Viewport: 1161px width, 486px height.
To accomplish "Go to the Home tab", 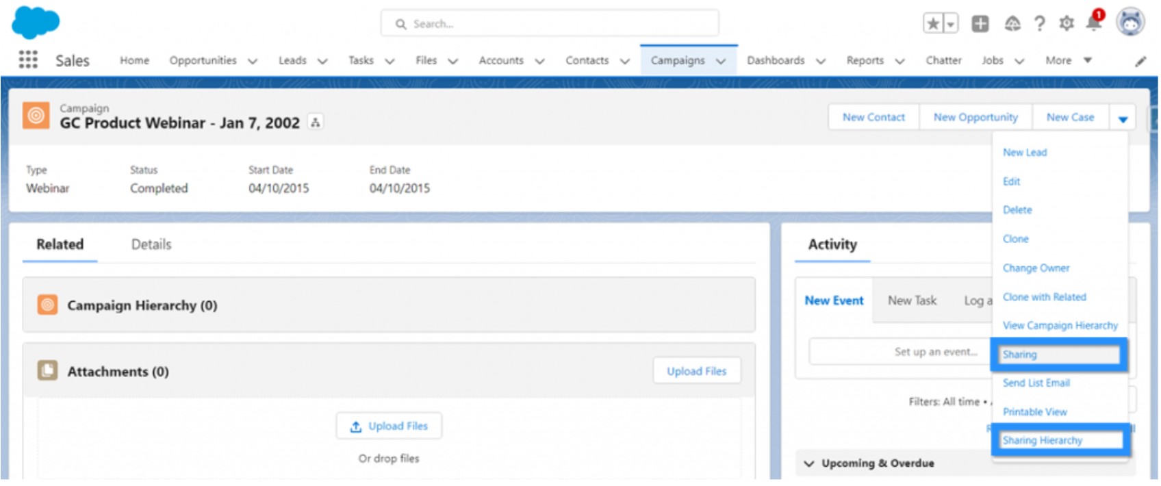I will [x=134, y=60].
